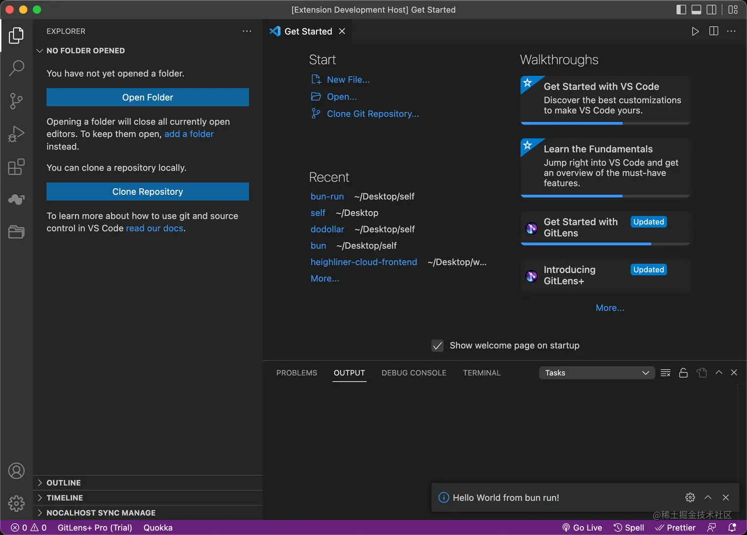Collapse the No Folder Opened section

[148, 50]
